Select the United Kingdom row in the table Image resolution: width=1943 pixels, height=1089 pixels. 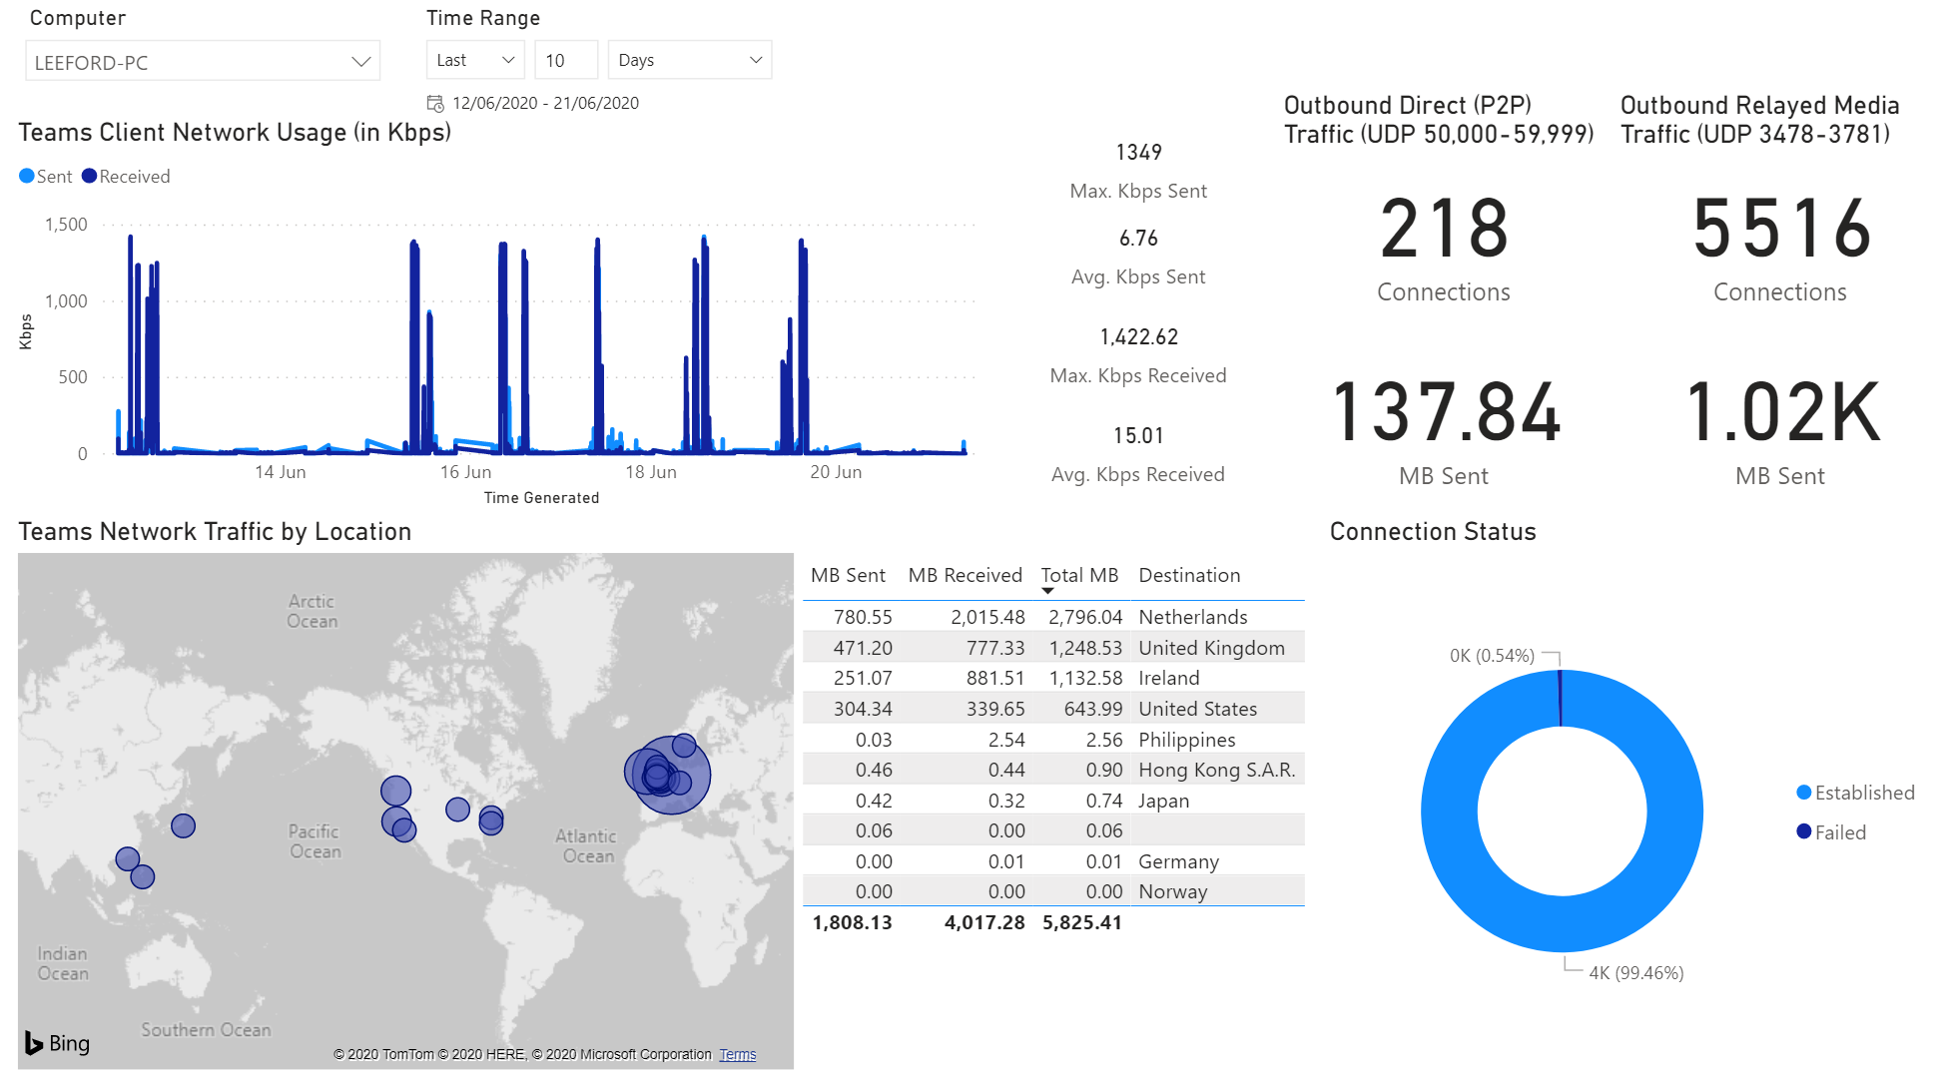[1053, 648]
